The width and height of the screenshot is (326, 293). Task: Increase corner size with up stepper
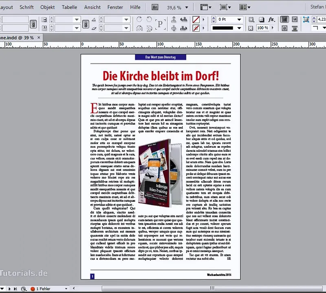314,18
